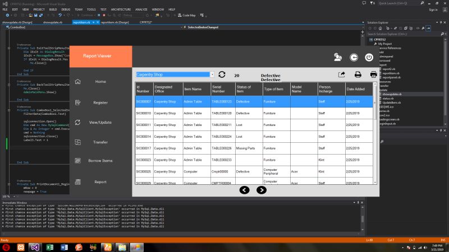Switch to showupdate.vb [Design] tab
Screen dimensions: 449x252
(x=17, y=22)
